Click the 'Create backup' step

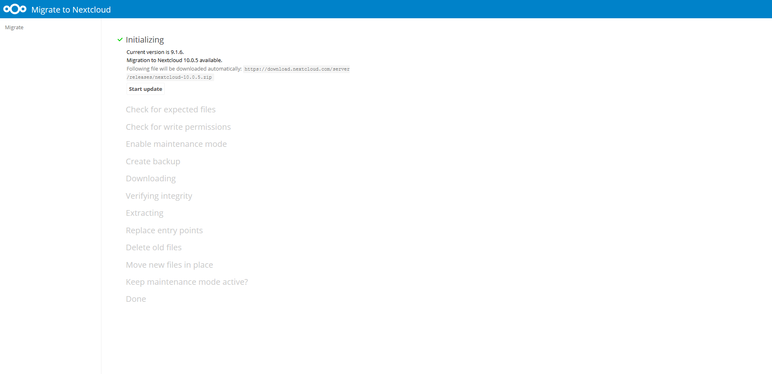click(153, 161)
